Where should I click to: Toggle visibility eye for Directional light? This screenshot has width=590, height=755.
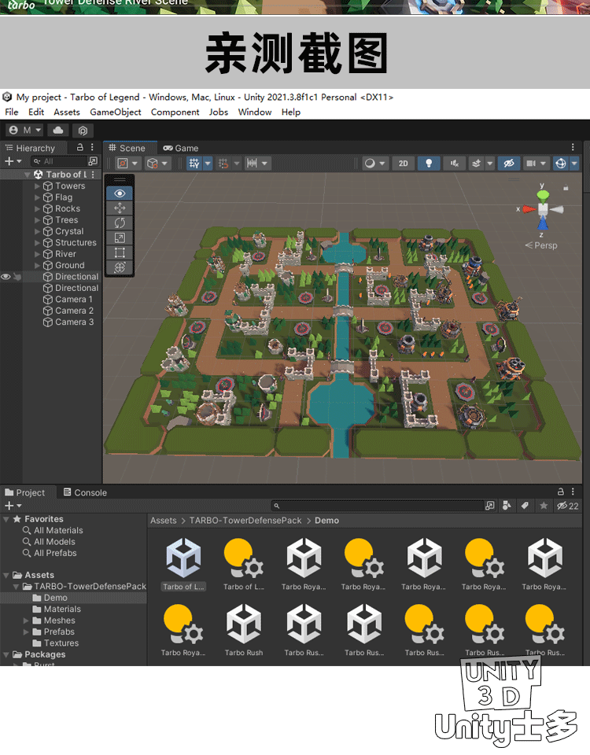coord(6,277)
